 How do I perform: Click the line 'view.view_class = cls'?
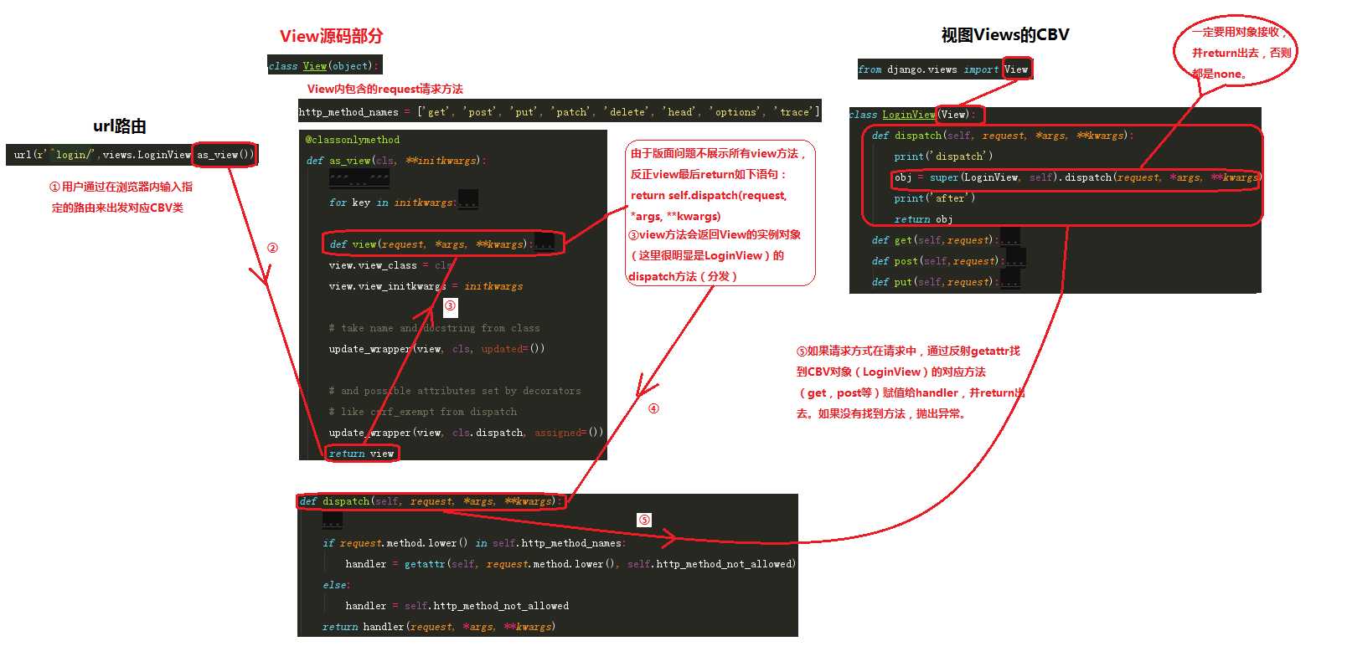tap(390, 265)
